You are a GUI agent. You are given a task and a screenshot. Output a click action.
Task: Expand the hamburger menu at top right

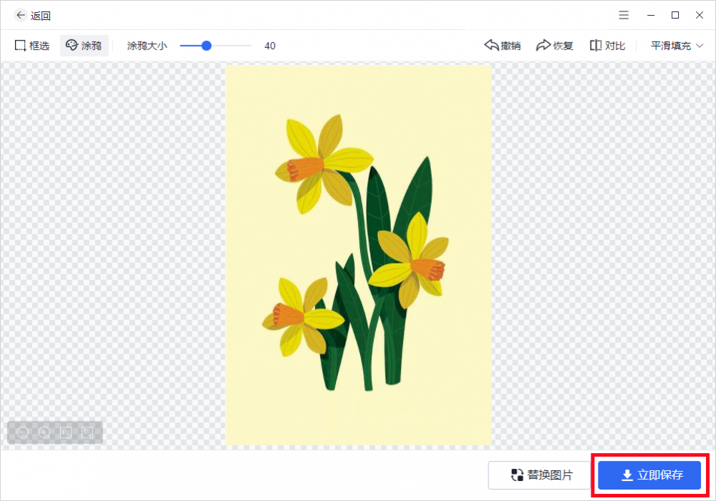(x=623, y=14)
